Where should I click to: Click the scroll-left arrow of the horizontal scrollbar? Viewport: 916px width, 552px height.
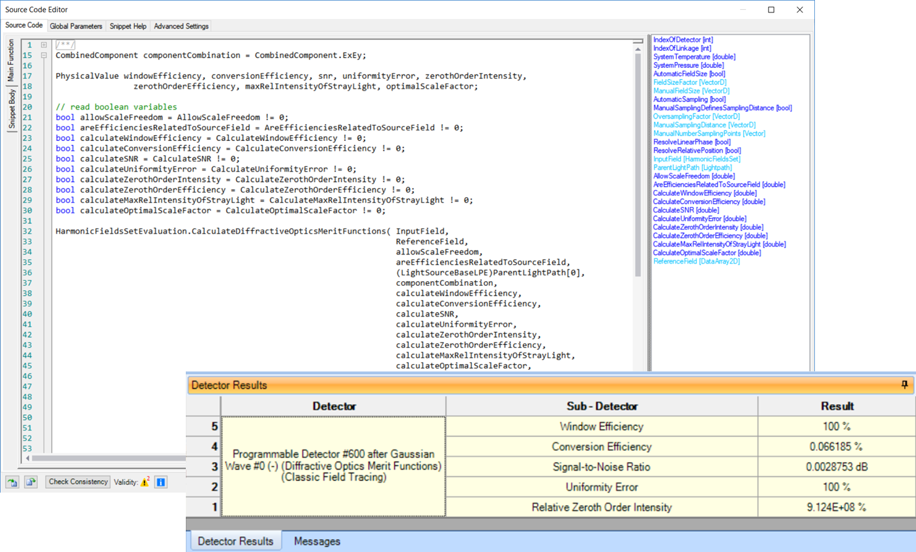tap(28, 458)
